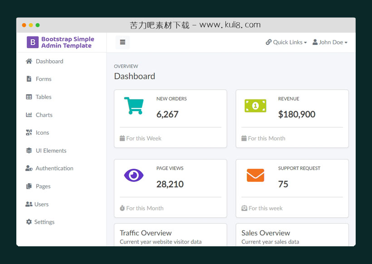Image resolution: width=372 pixels, height=264 pixels.
Task: Select the shopping cart icon on New Orders card
Action: coord(133,105)
